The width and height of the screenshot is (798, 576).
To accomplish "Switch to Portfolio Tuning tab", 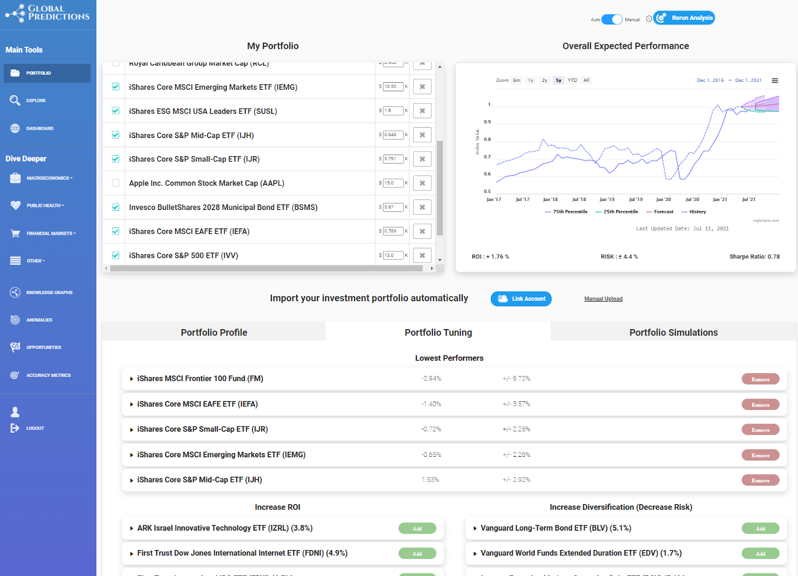I will [438, 332].
